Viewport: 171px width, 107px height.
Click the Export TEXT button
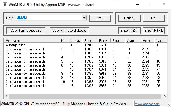[x=129, y=31]
